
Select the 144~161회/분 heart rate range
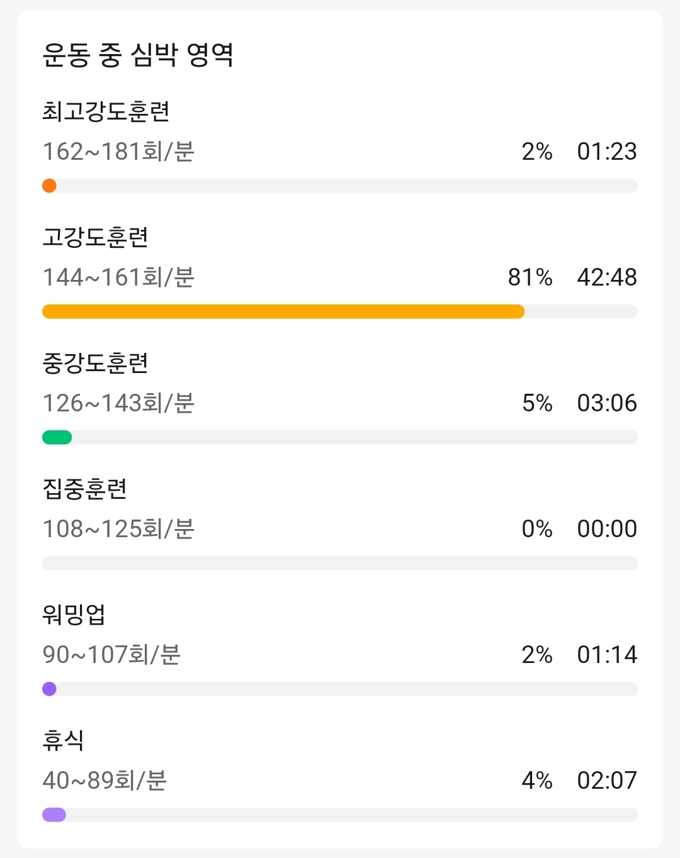(118, 277)
